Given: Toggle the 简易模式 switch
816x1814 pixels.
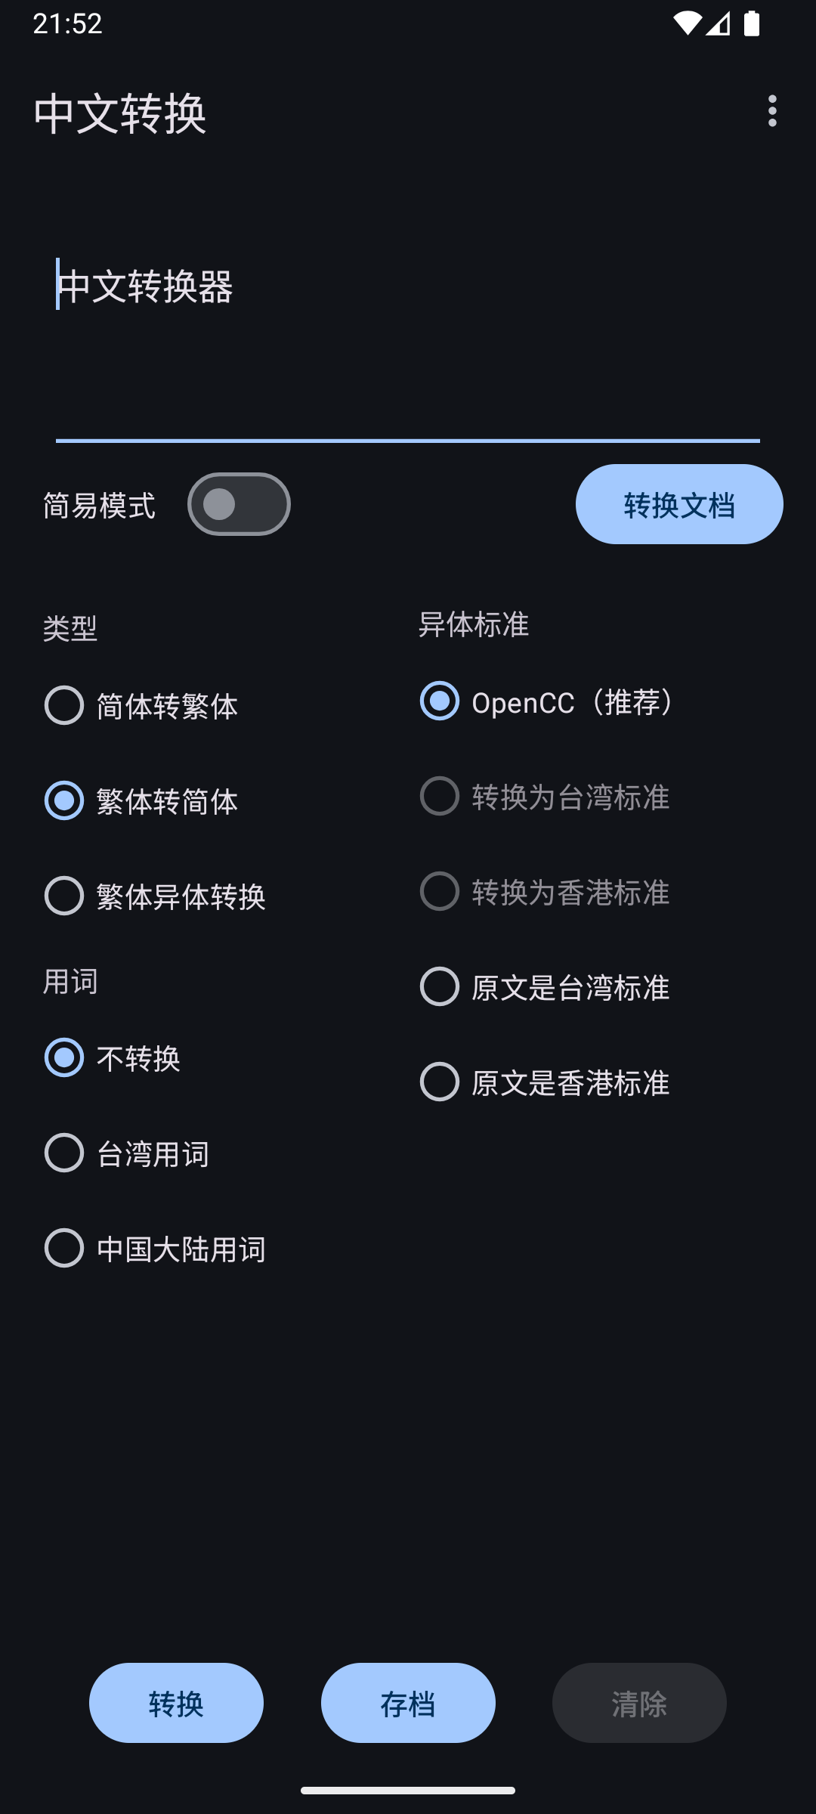Looking at the screenshot, I should 239,504.
